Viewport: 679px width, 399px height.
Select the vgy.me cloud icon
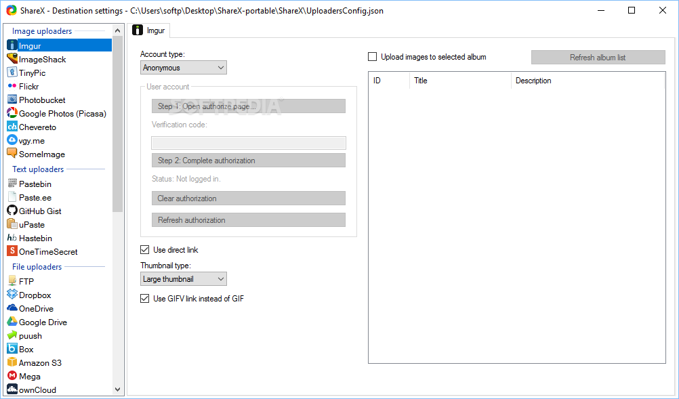click(x=12, y=140)
